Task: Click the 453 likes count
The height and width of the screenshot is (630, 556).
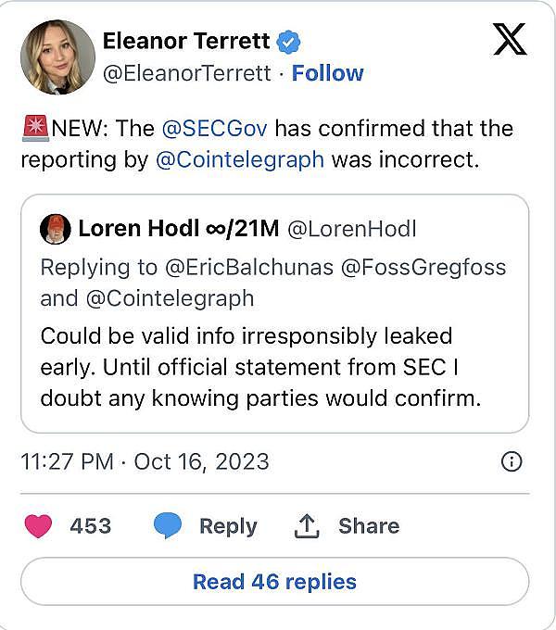Action: click(91, 525)
